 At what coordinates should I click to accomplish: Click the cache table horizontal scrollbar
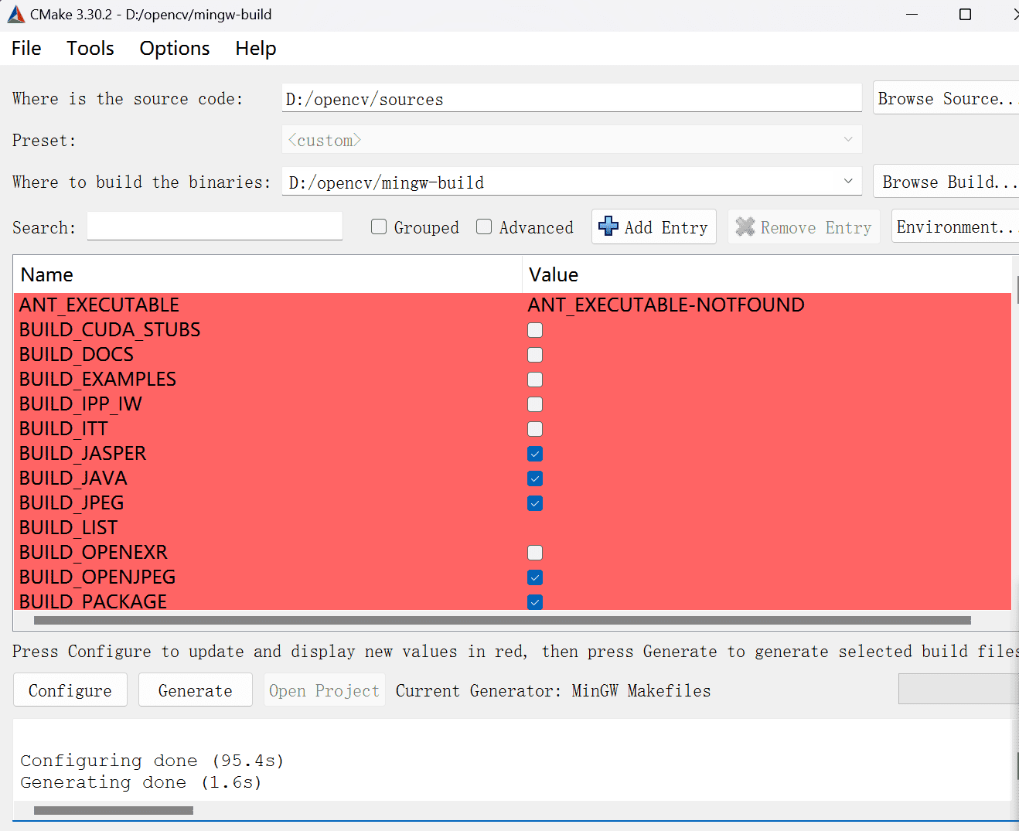click(503, 620)
